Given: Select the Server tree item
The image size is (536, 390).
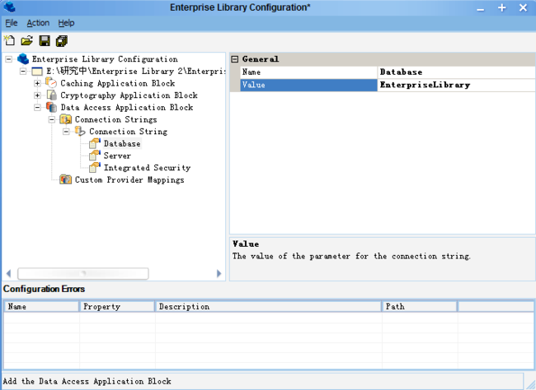Looking at the screenshot, I should pyautogui.click(x=117, y=156).
